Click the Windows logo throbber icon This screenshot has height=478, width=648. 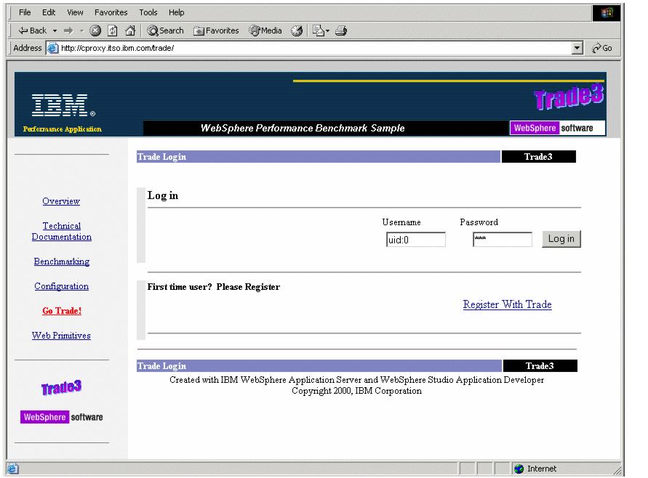[607, 13]
